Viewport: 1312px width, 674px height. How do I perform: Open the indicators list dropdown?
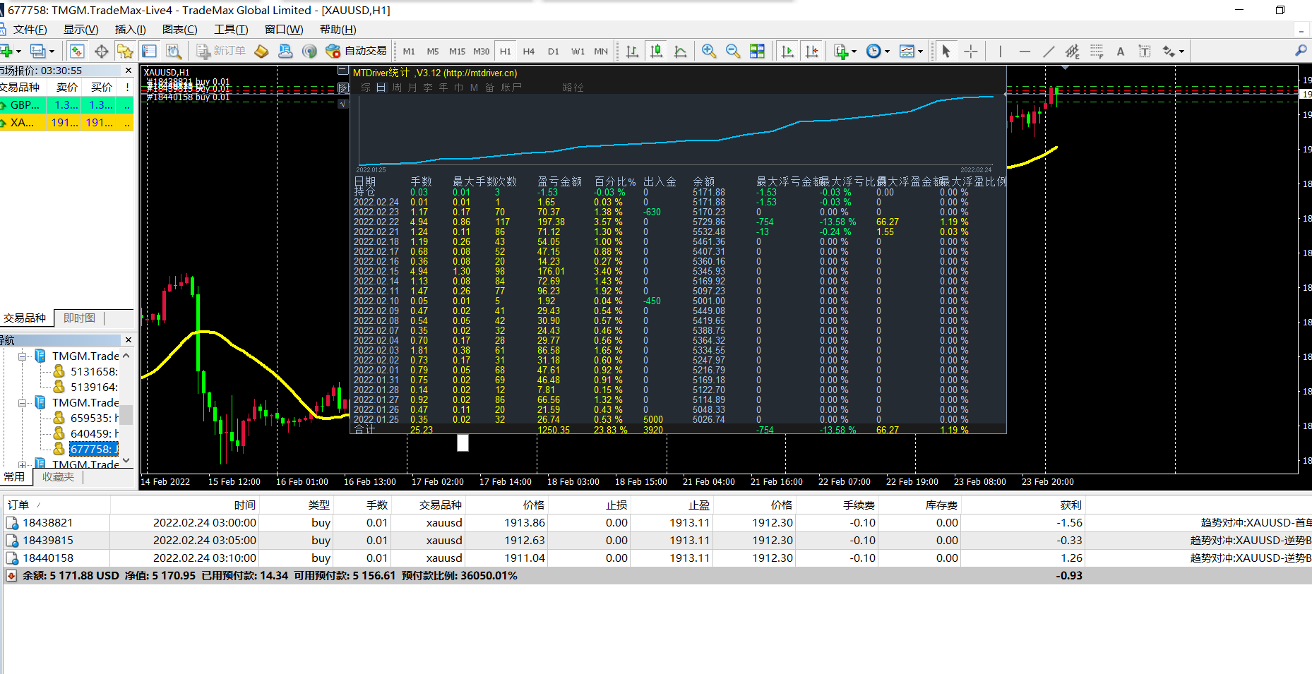pyautogui.click(x=845, y=51)
